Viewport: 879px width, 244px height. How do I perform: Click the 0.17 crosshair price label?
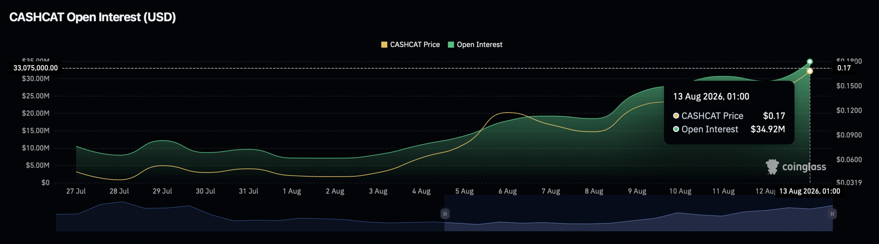[844, 68]
